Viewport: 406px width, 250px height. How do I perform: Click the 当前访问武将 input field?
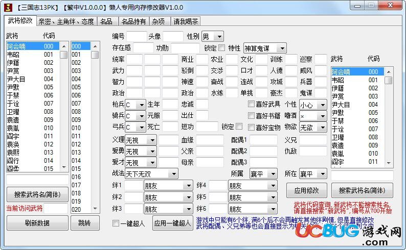[x=56, y=209]
